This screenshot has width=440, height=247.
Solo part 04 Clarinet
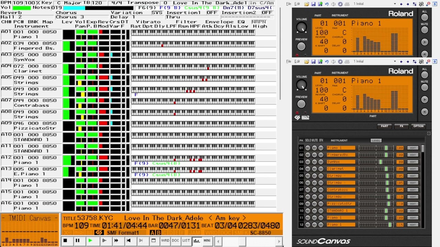coord(308,169)
